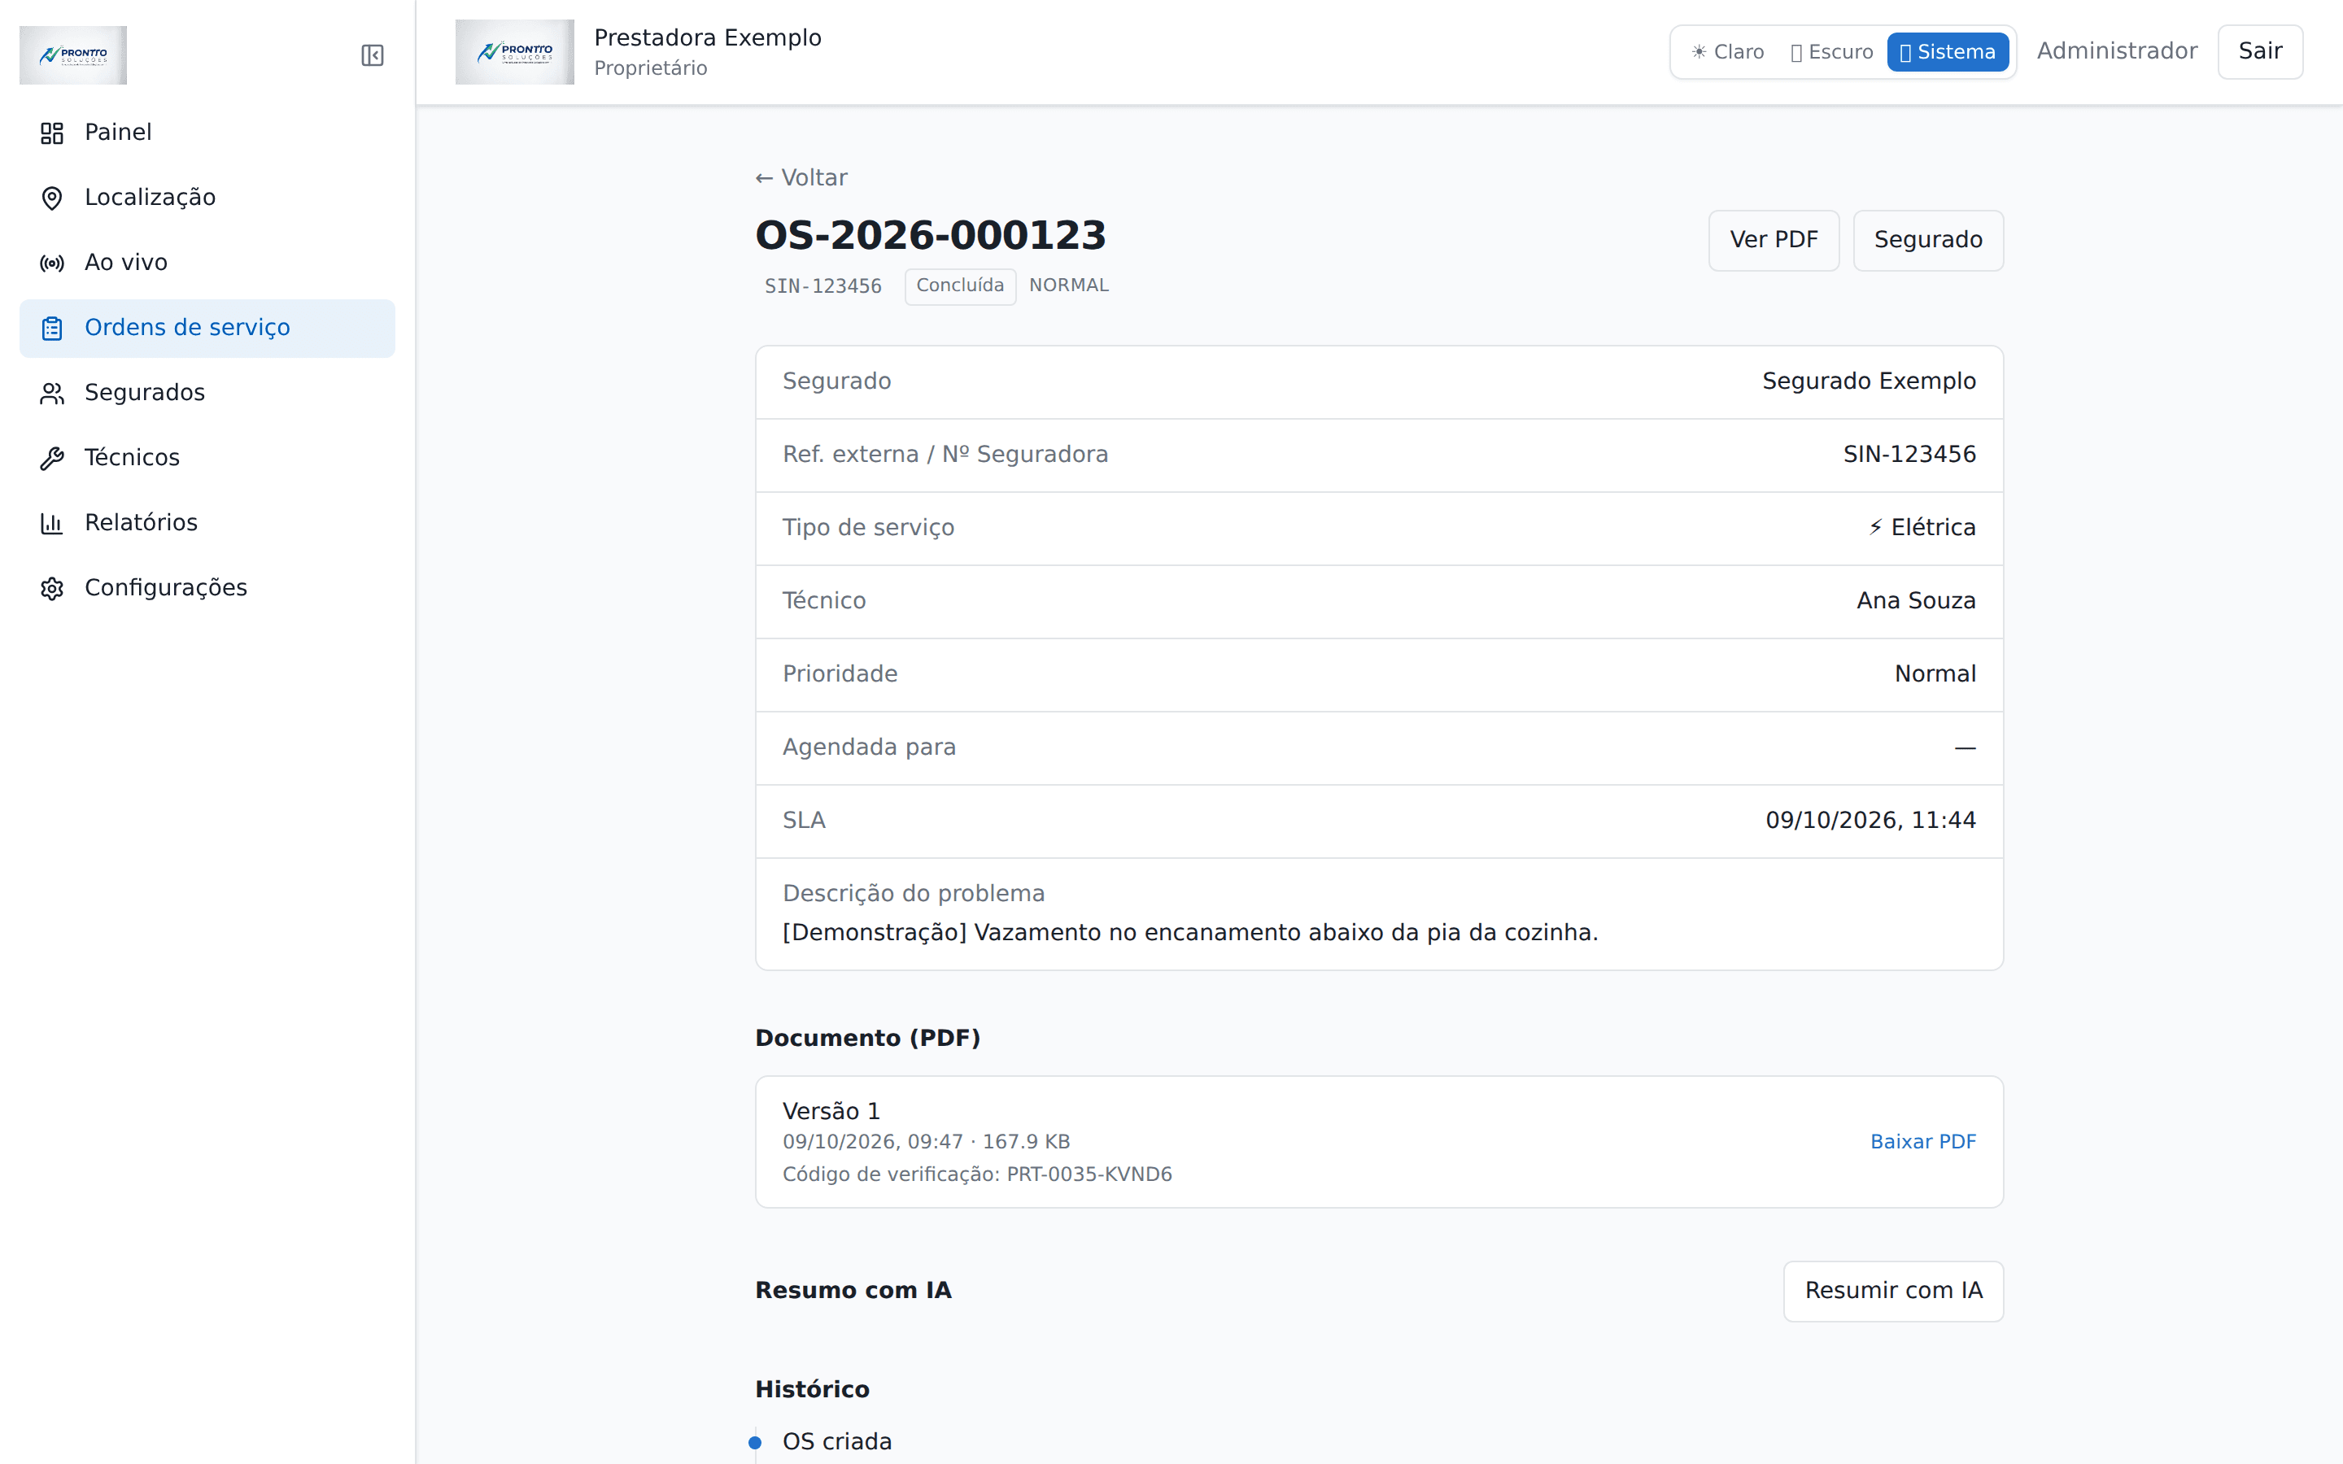Click the SIN-123456 code under title
Viewport: 2343px width, 1464px height.
tap(823, 286)
